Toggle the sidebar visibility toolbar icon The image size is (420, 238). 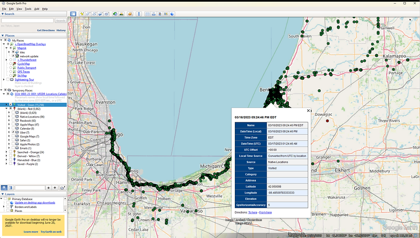[73, 14]
